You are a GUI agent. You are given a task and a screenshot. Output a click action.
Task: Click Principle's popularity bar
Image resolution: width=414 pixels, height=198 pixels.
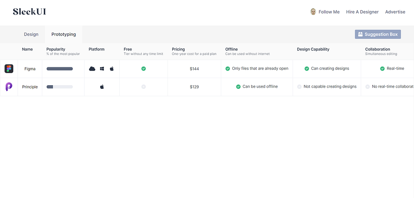tap(60, 87)
